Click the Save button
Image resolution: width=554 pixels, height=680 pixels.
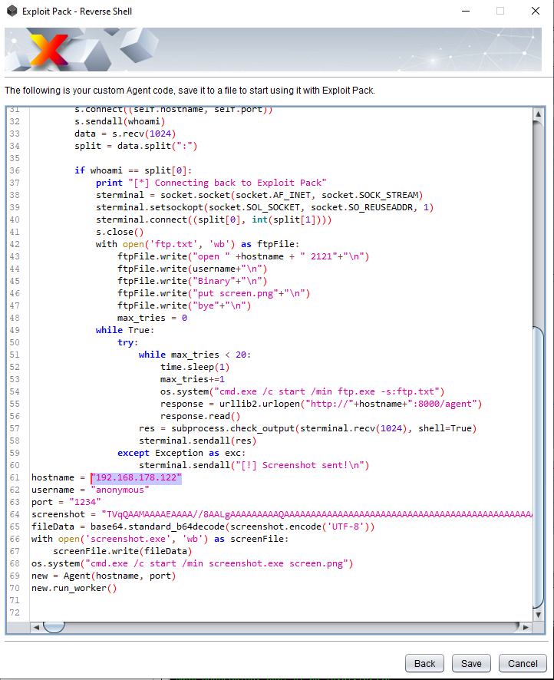[471, 664]
